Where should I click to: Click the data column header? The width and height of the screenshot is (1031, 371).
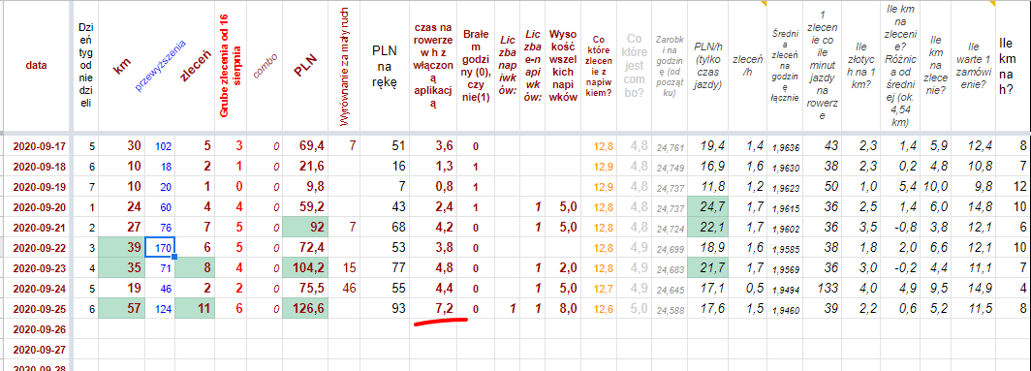[x=36, y=65]
